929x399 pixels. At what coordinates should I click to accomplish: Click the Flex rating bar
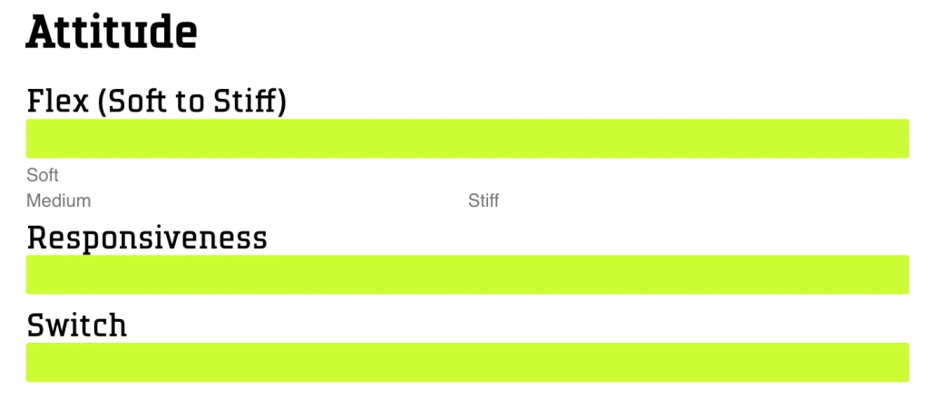coord(467,139)
